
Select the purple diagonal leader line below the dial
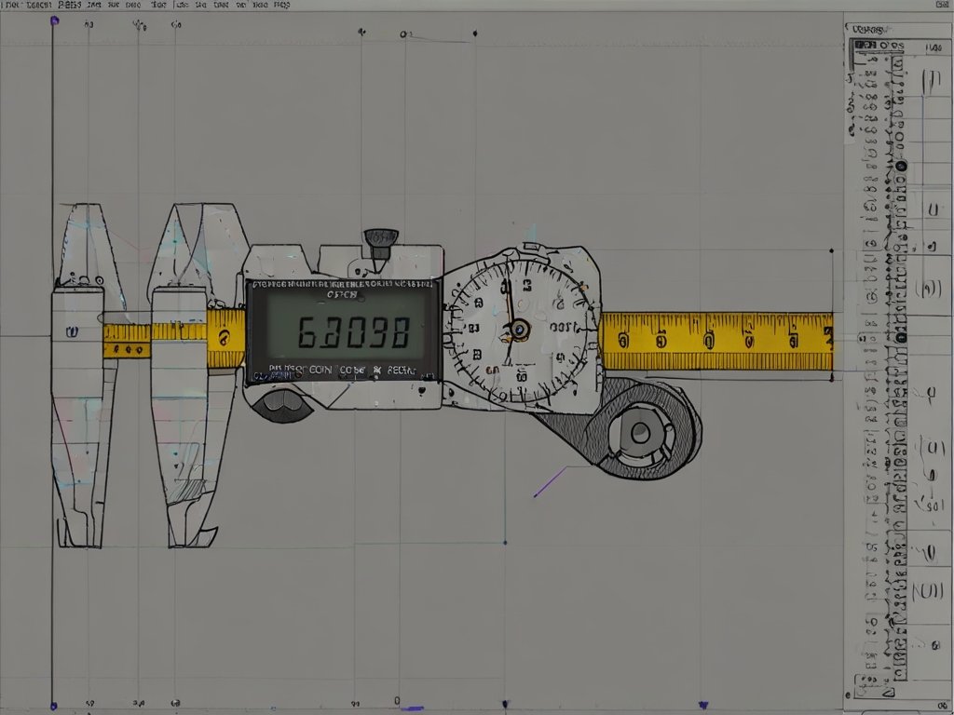click(x=550, y=482)
